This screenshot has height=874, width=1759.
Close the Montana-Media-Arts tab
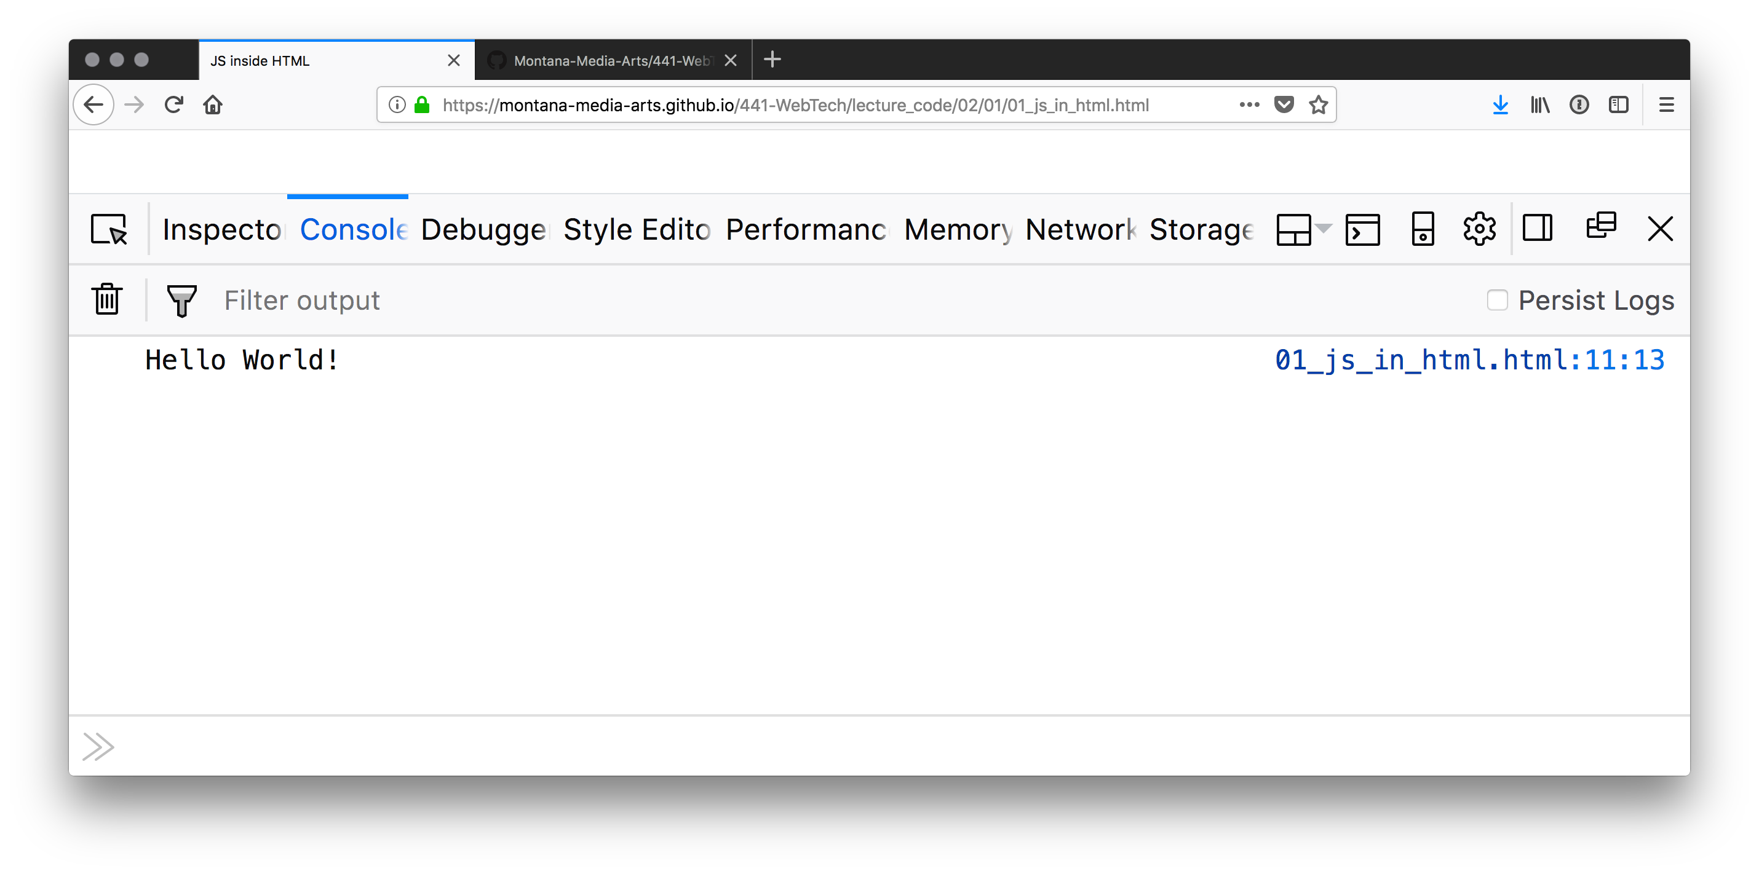(x=730, y=60)
